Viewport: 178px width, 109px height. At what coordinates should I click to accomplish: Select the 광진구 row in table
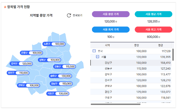[131, 92]
